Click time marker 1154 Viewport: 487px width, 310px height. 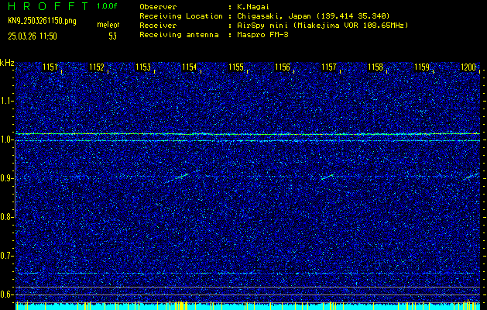point(190,67)
